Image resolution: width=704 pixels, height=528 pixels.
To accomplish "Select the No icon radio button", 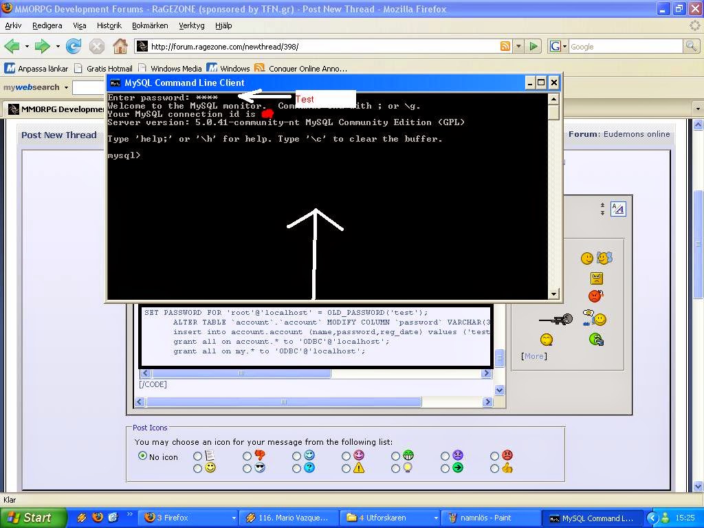I will click(142, 456).
